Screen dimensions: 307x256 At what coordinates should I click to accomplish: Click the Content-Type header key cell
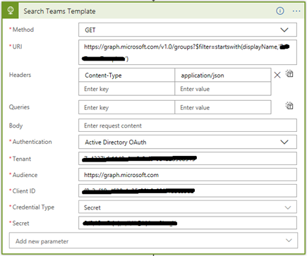tap(126, 75)
